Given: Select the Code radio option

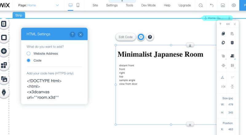Looking at the screenshot, I should [29, 60].
